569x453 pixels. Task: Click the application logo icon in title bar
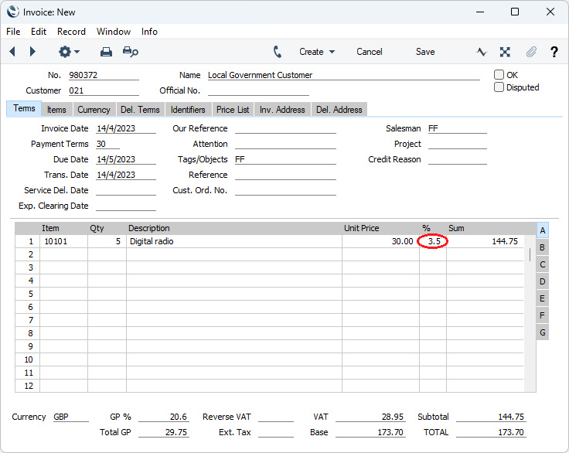(12, 12)
